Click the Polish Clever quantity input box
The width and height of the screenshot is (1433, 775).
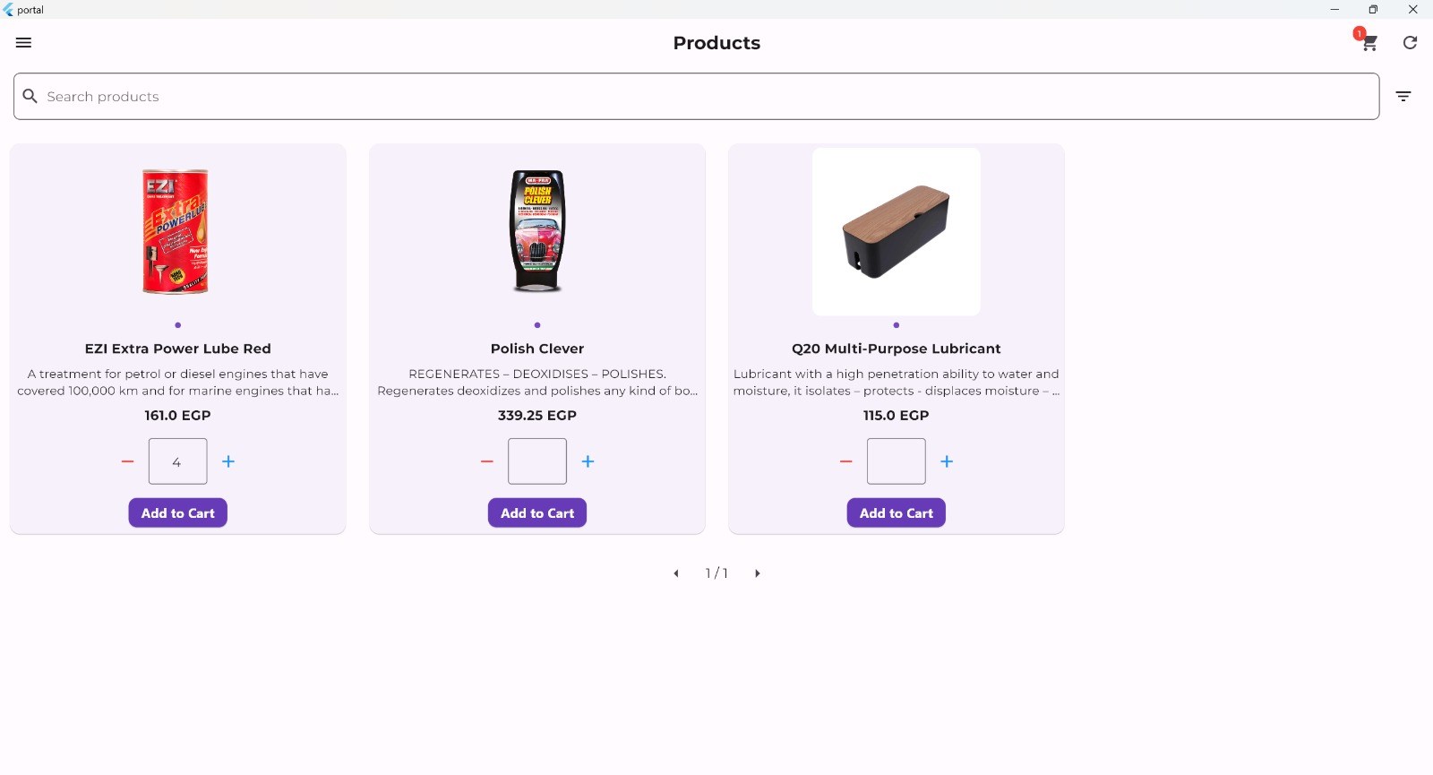(x=537, y=461)
